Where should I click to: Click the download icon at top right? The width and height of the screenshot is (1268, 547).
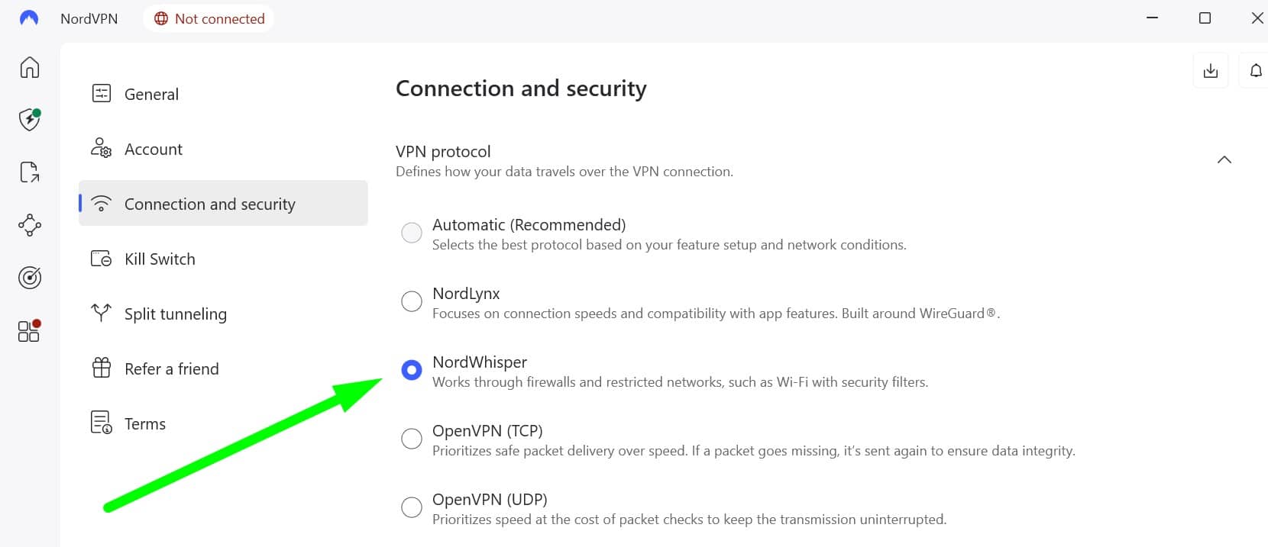[1211, 71]
